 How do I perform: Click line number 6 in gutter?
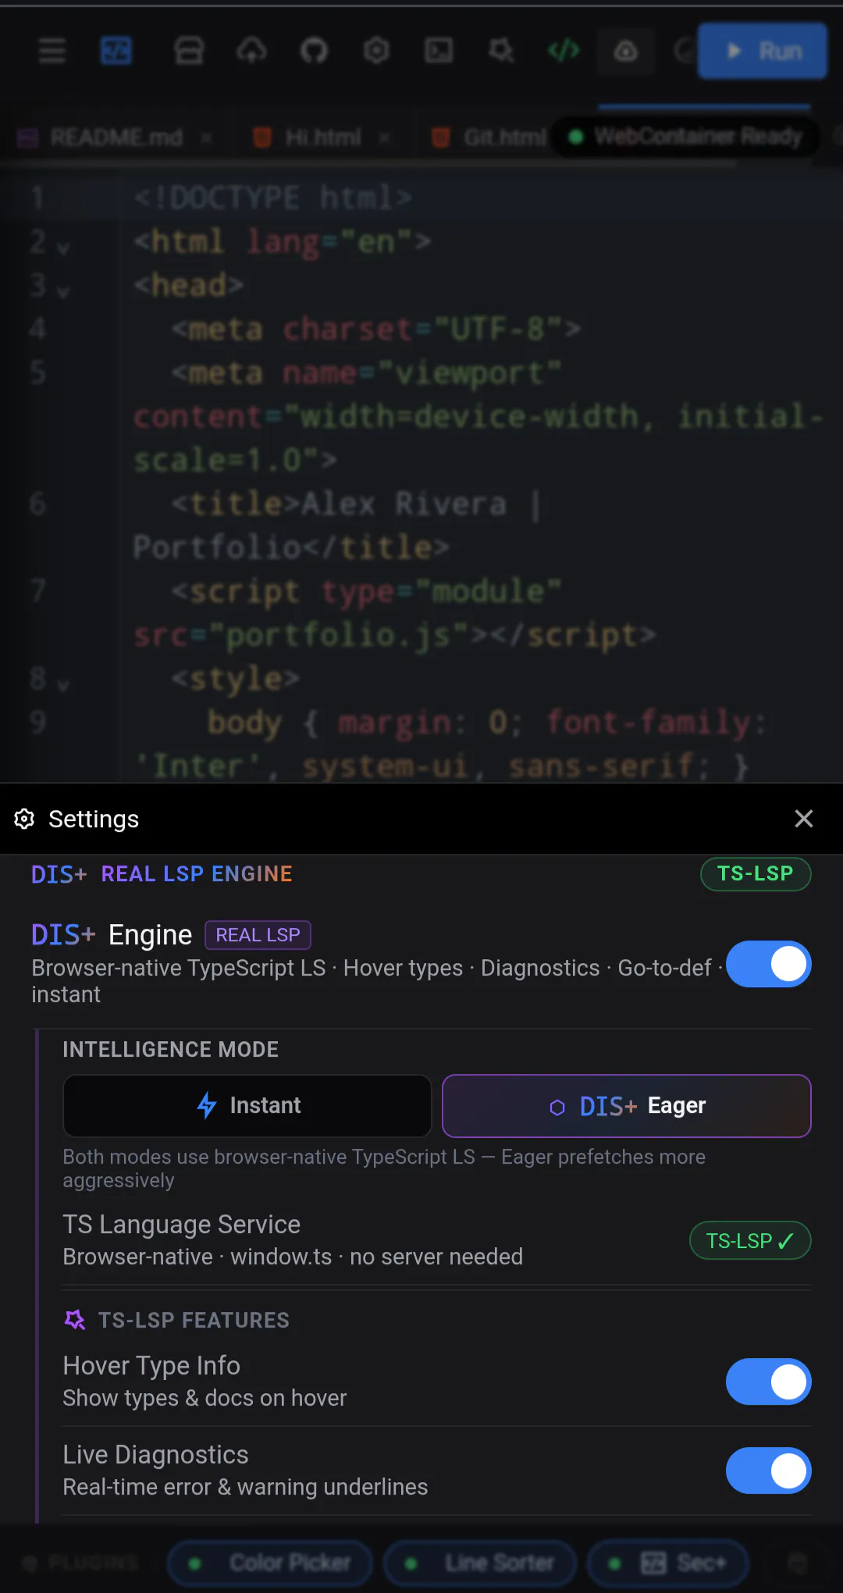pos(37,504)
